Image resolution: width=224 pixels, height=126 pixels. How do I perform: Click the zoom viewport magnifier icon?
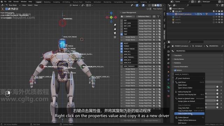115,25
